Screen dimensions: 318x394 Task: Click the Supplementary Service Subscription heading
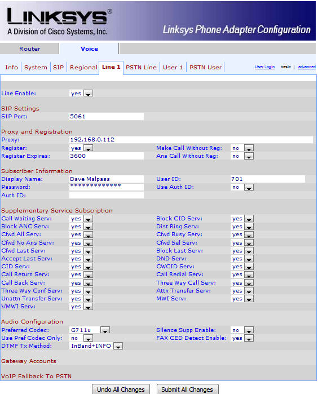[x=57, y=211]
